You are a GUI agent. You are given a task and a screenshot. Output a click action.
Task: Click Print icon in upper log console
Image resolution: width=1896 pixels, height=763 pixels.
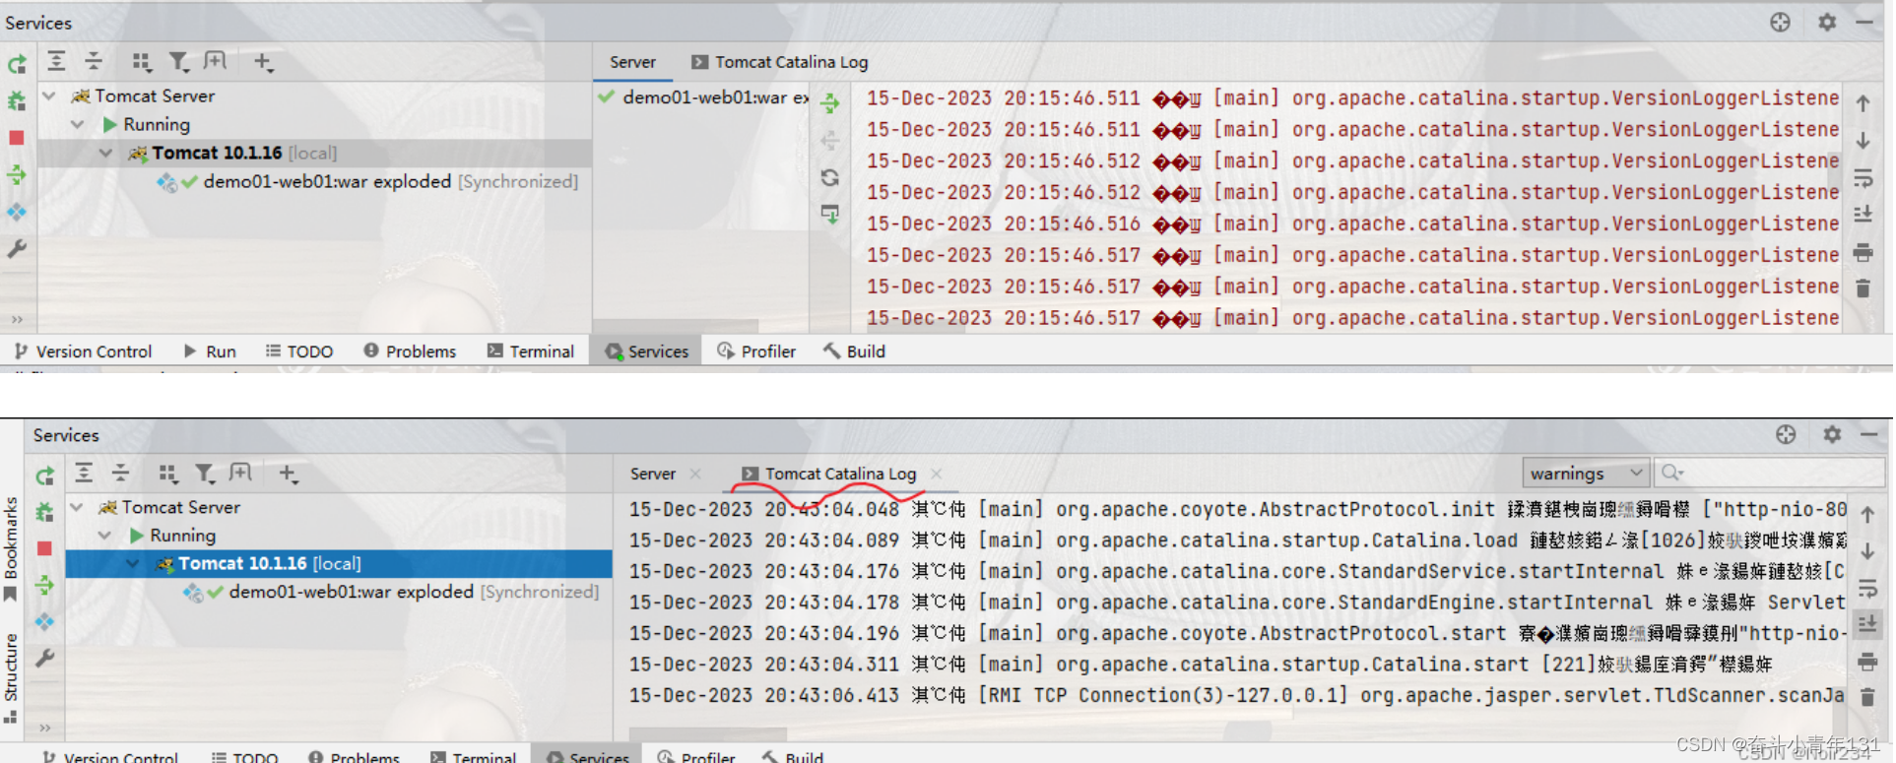pos(1863,252)
